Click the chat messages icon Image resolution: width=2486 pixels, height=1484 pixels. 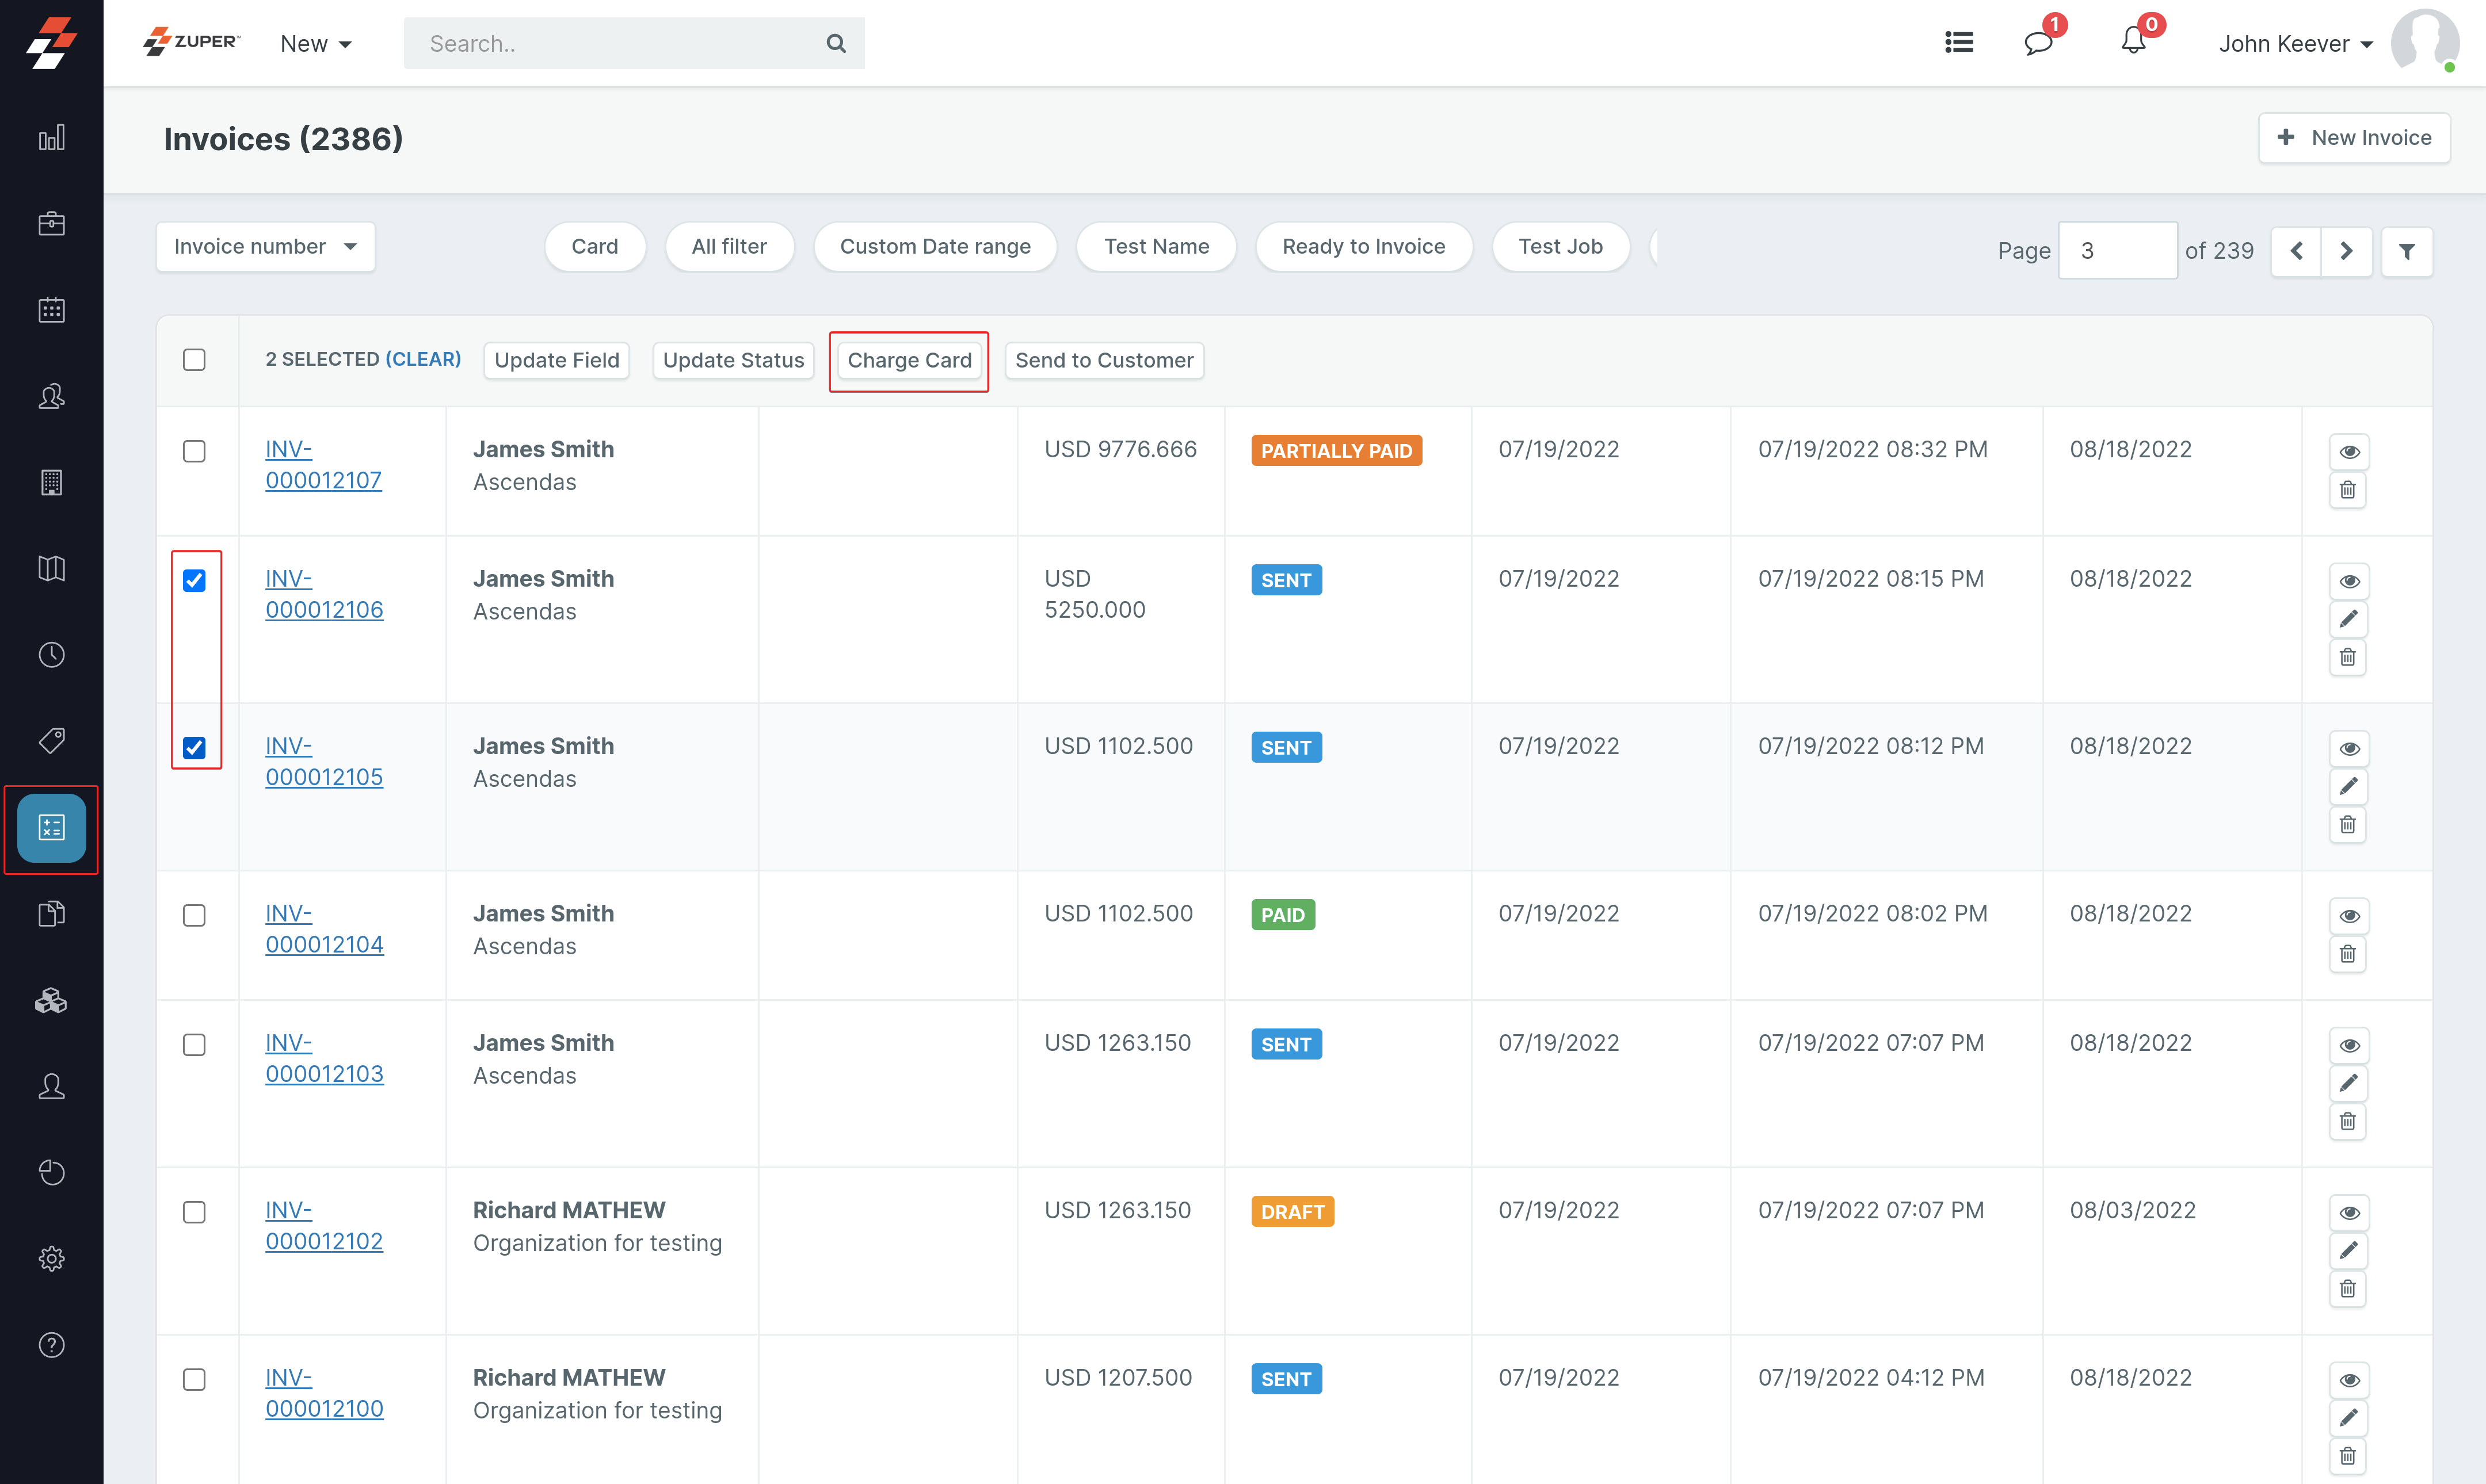click(x=2038, y=43)
